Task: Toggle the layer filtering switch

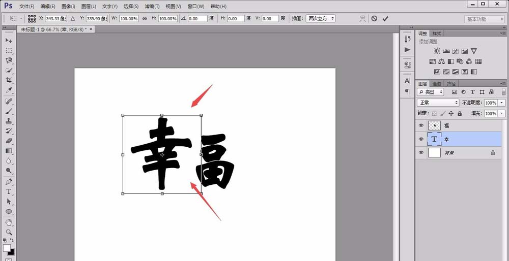Action: [x=503, y=92]
